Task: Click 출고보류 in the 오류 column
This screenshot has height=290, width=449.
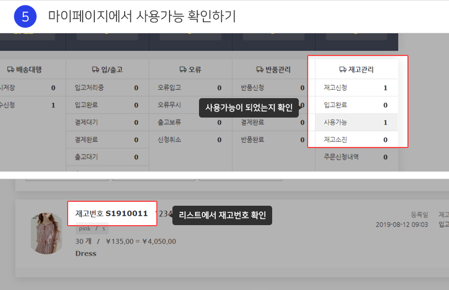Action: click(x=190, y=122)
